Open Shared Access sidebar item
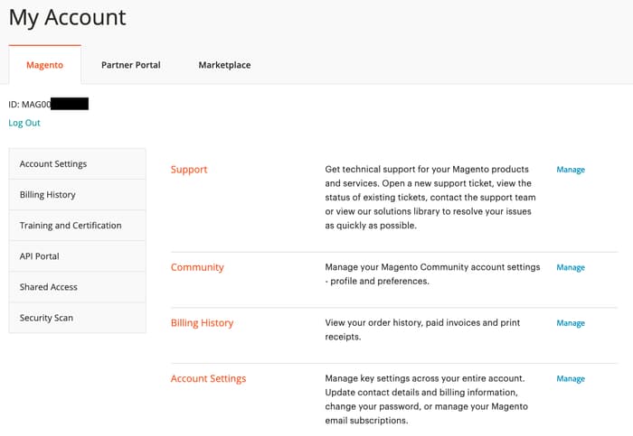Screen dimensions: 633x436 pos(49,287)
